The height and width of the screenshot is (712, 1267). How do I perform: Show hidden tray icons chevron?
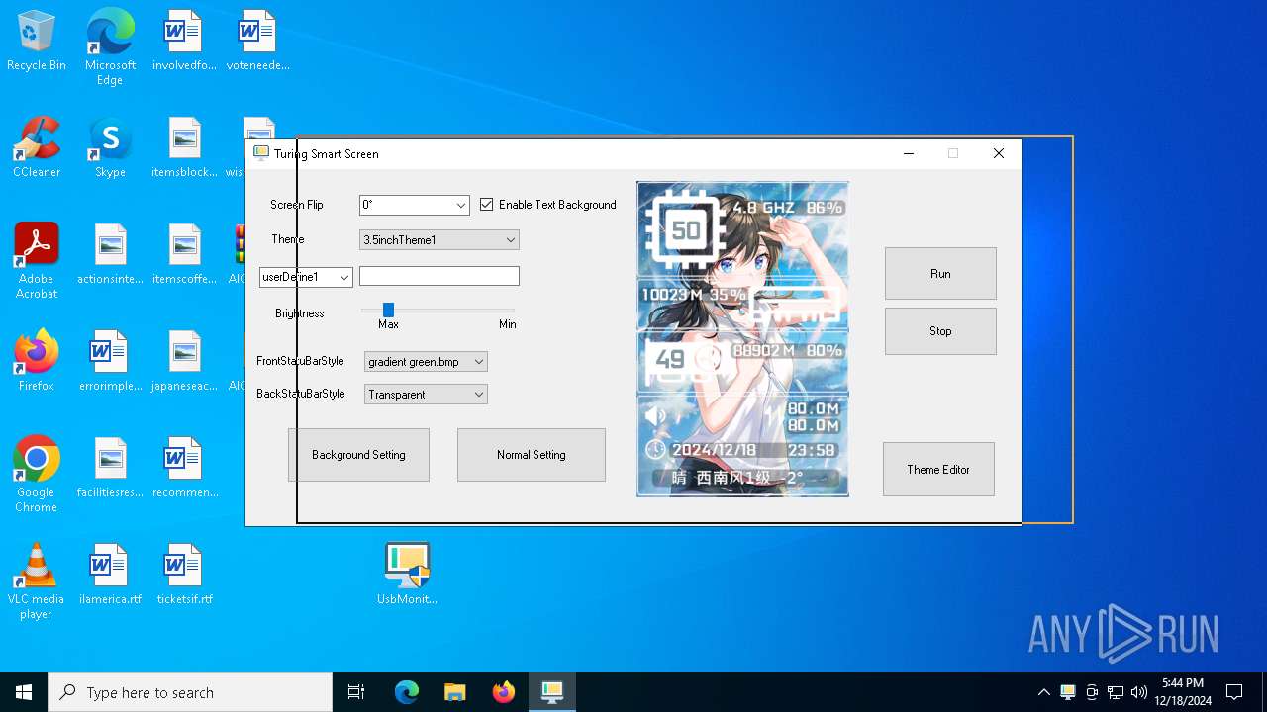(1043, 692)
